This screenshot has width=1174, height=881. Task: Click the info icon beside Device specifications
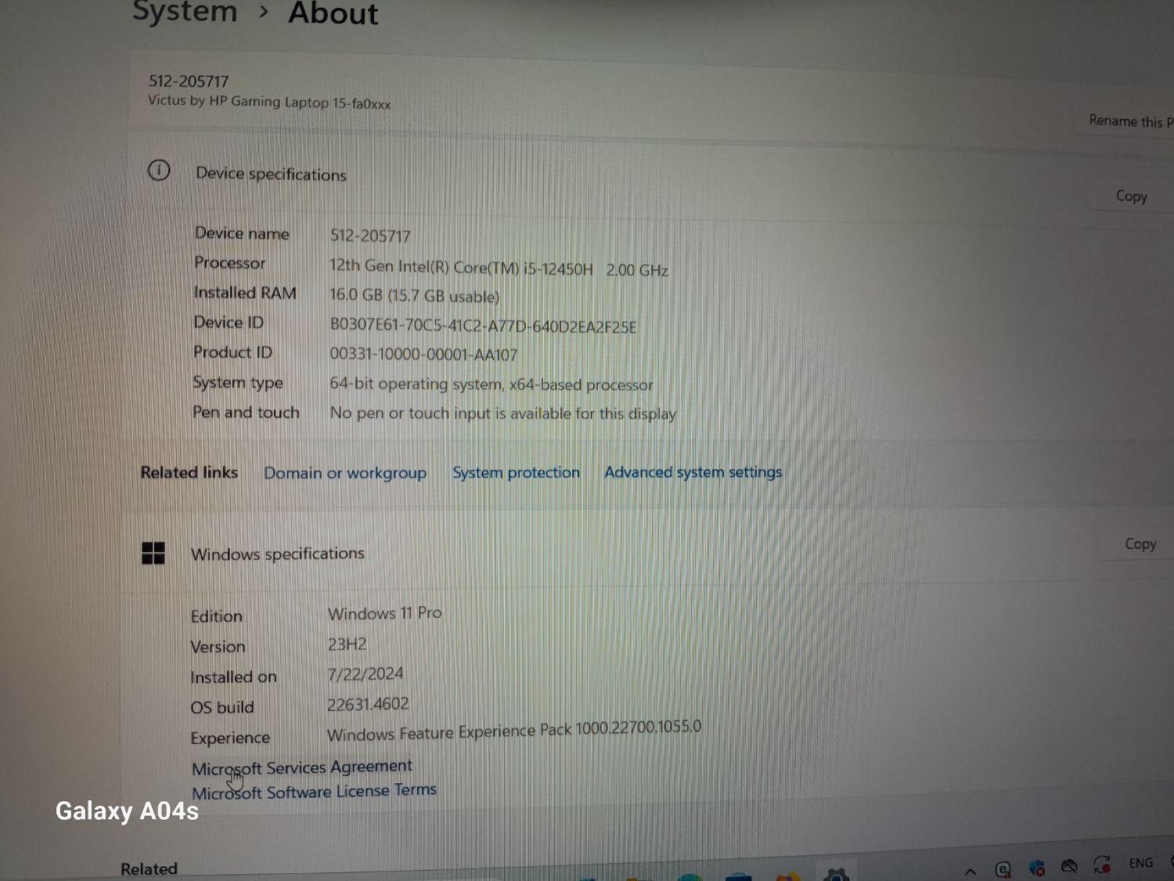coord(159,170)
